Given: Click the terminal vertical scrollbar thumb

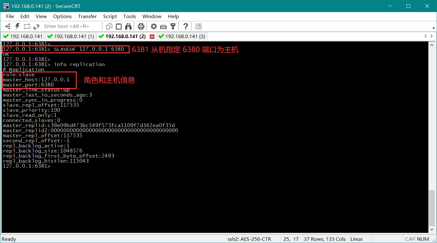Looking at the screenshot, I should tap(432, 206).
